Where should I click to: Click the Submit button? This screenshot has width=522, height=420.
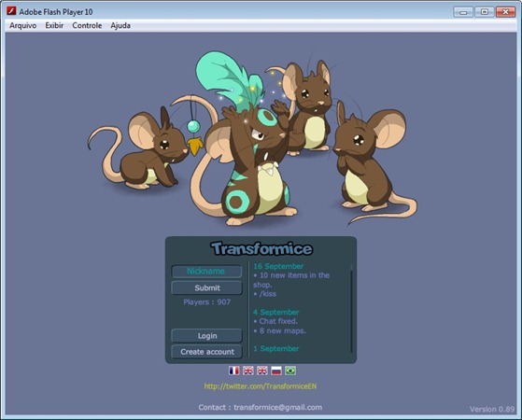[x=206, y=287]
